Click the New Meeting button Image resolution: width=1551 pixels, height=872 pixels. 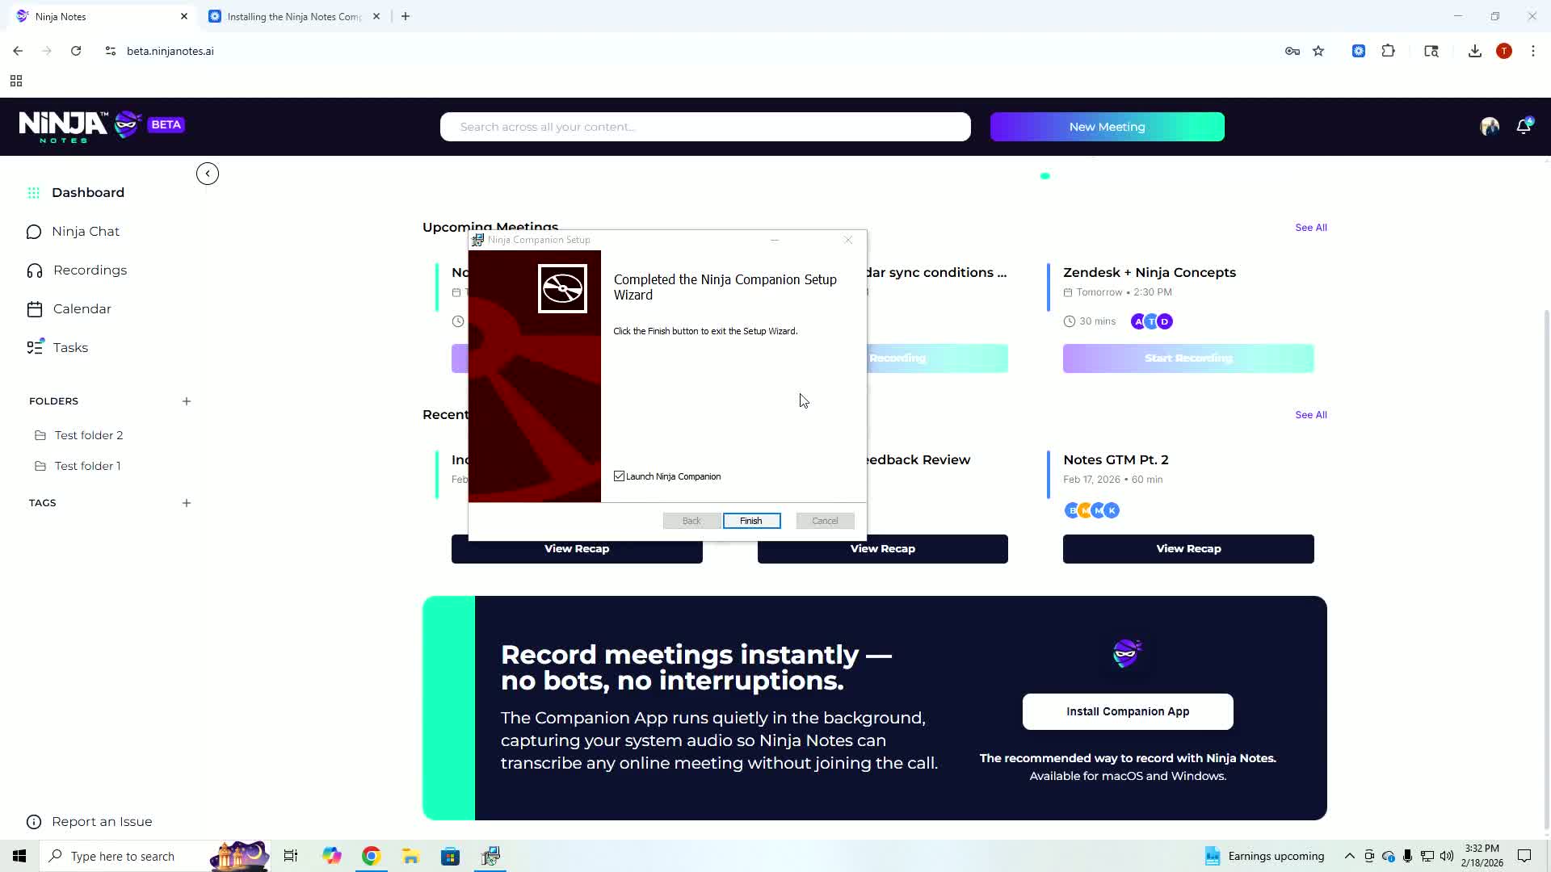click(1107, 127)
